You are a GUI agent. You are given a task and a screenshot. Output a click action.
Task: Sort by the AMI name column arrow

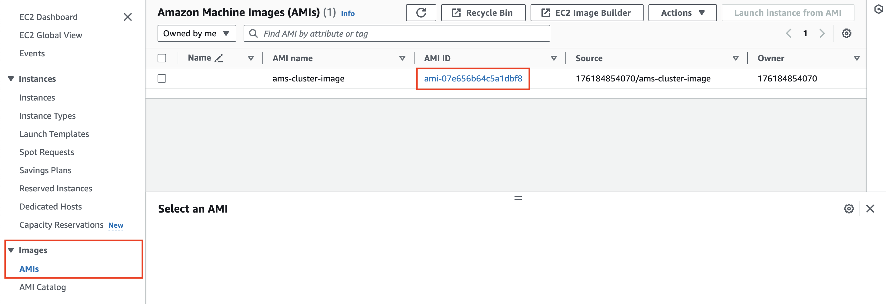[402, 58]
